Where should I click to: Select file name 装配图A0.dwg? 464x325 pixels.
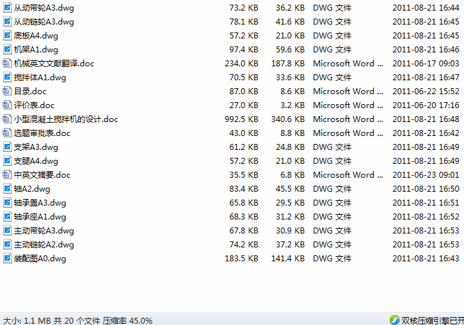[40, 258]
